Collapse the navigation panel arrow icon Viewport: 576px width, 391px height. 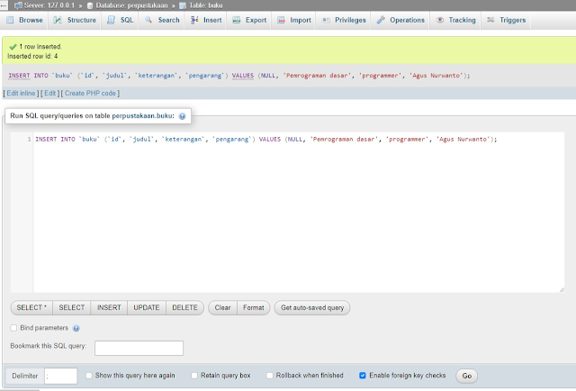pos(4,5)
